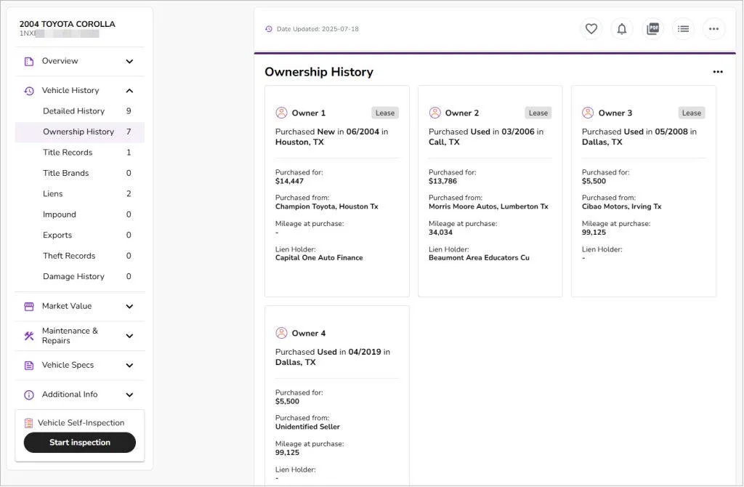Click the Owner 1 avatar icon
Screen dimensions: 744x487
(281, 113)
